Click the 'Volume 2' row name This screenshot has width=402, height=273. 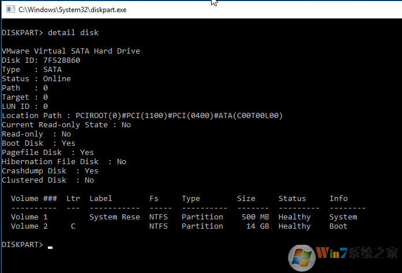(x=29, y=226)
